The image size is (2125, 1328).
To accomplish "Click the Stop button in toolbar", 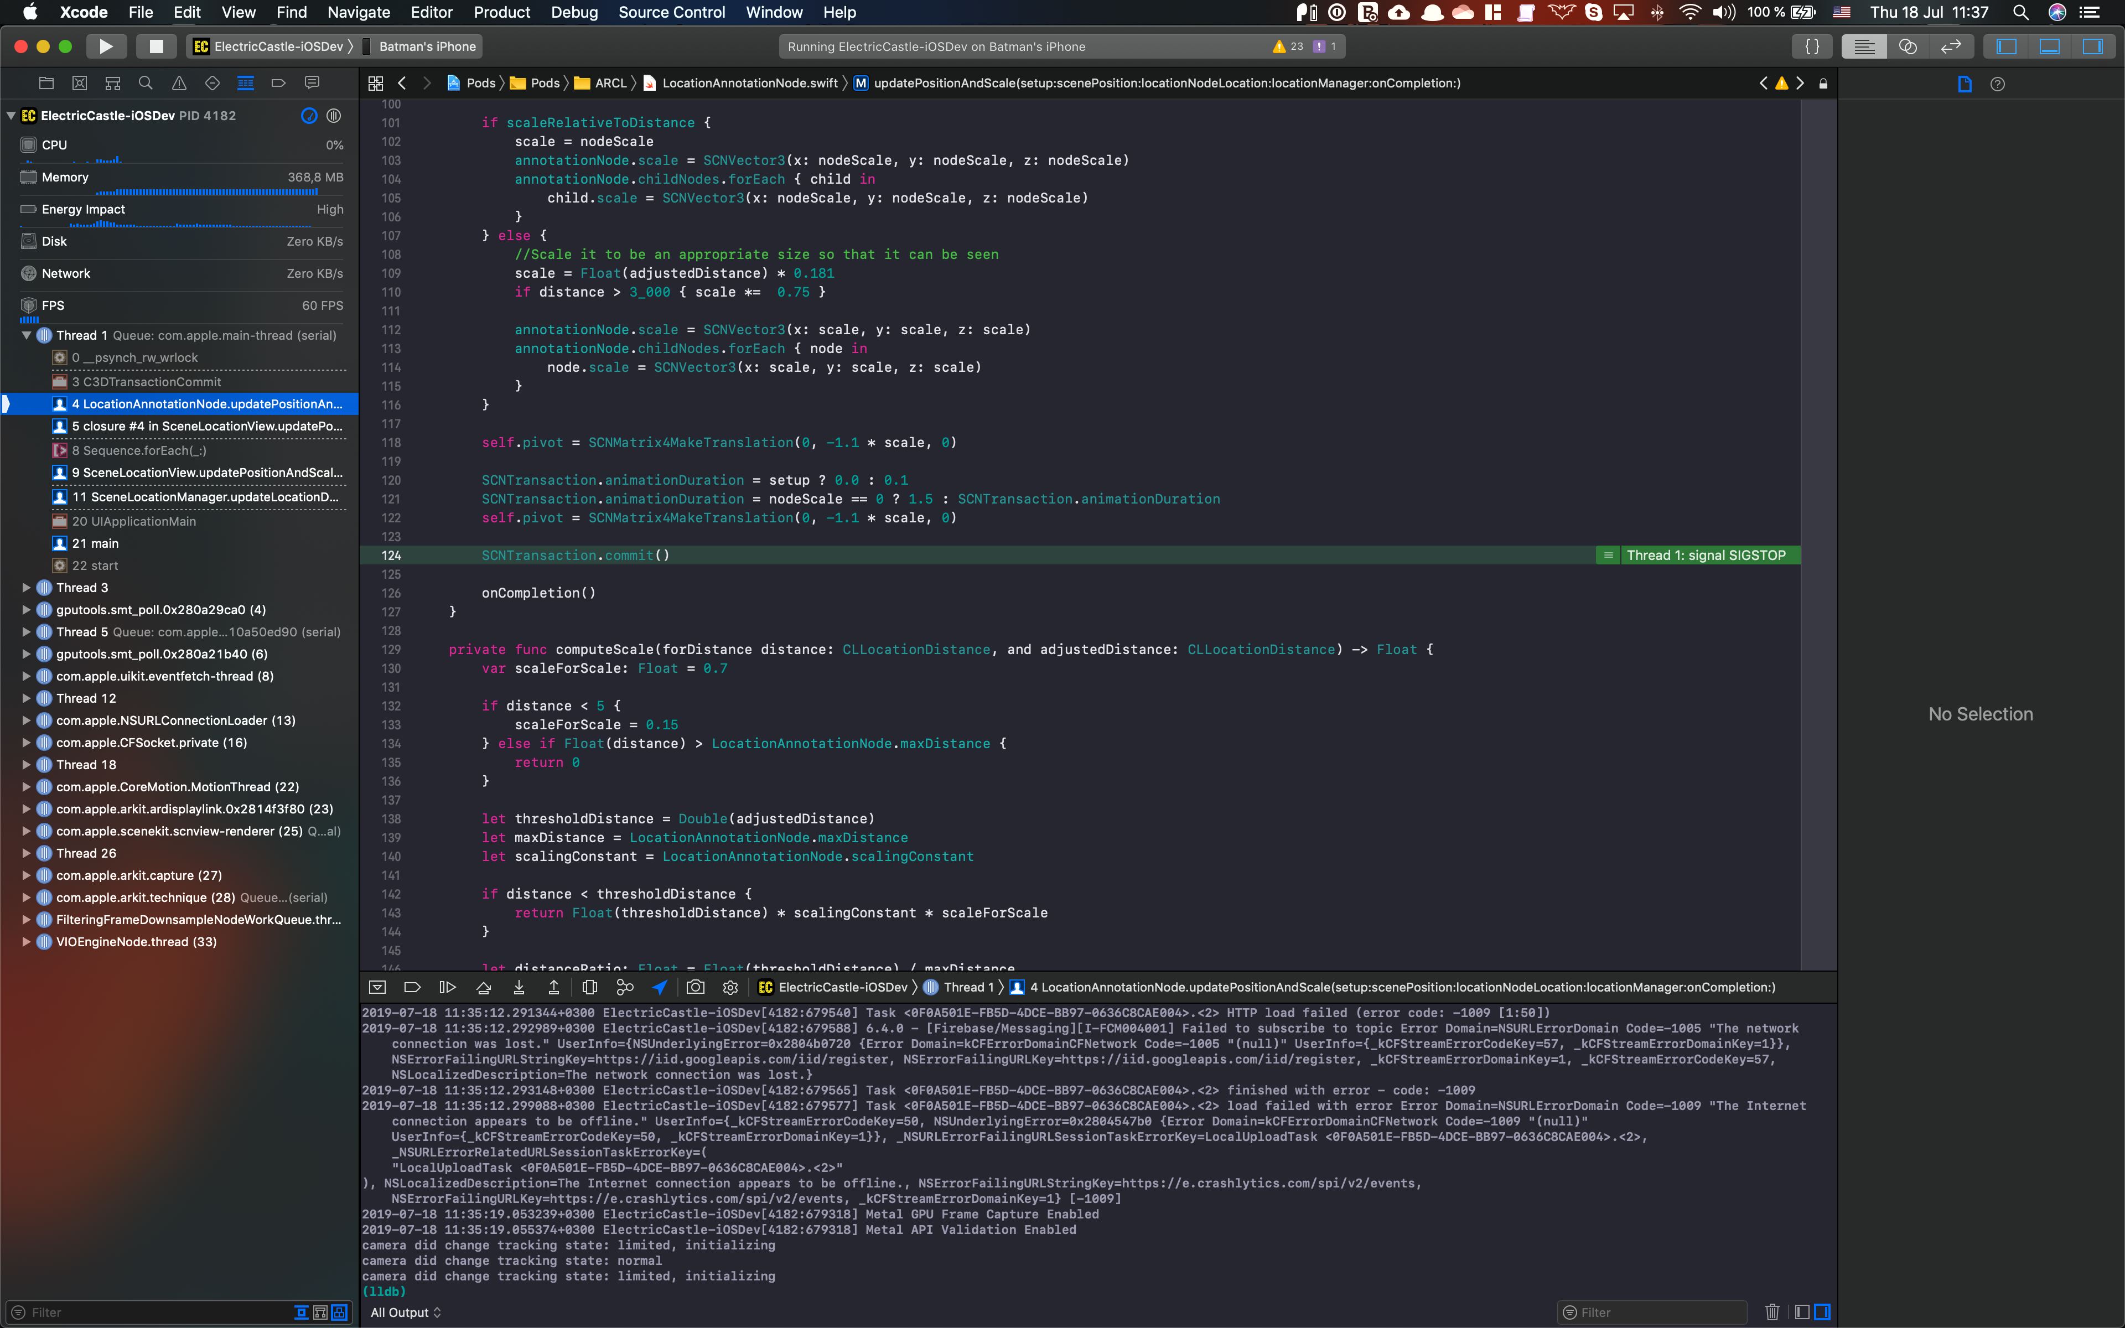I will [156, 46].
